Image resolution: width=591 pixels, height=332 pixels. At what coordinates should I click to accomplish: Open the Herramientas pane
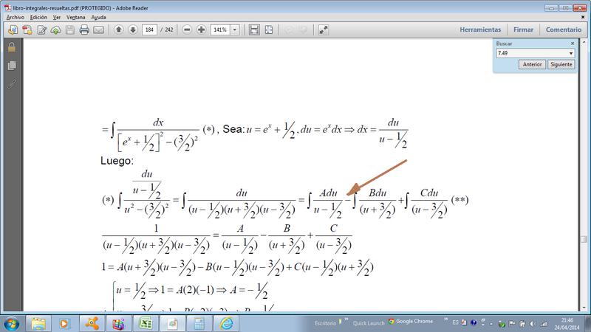tap(480, 30)
